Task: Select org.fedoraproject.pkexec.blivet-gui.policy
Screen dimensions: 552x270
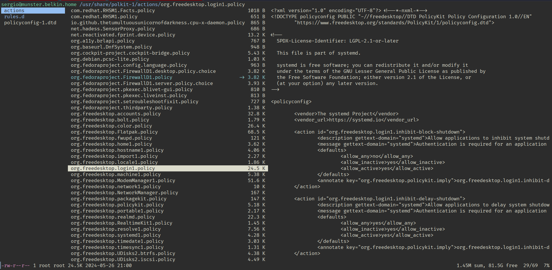Action: 131,89
